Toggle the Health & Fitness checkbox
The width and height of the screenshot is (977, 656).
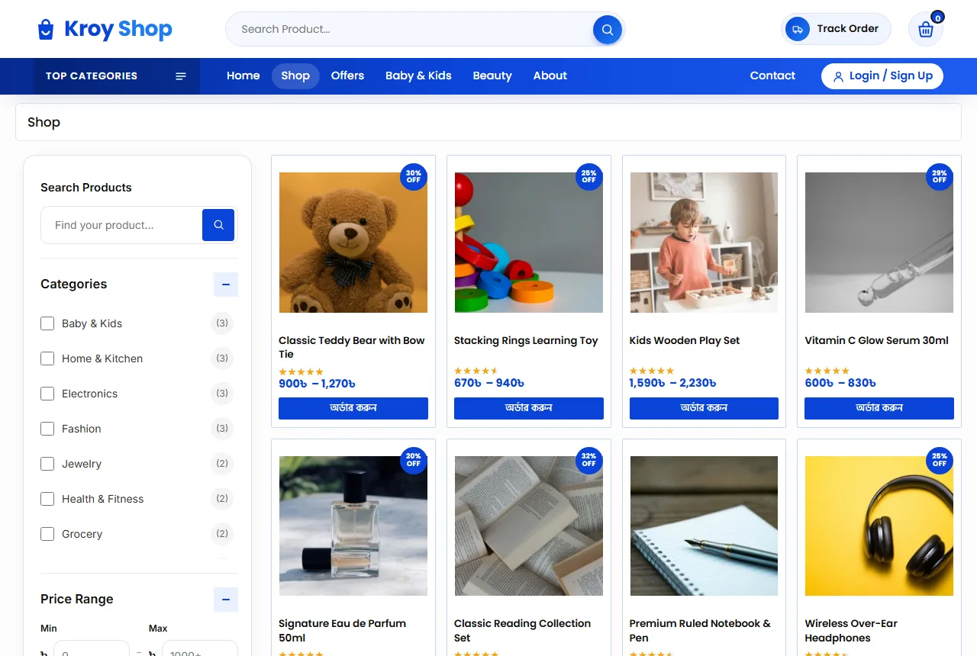point(47,499)
